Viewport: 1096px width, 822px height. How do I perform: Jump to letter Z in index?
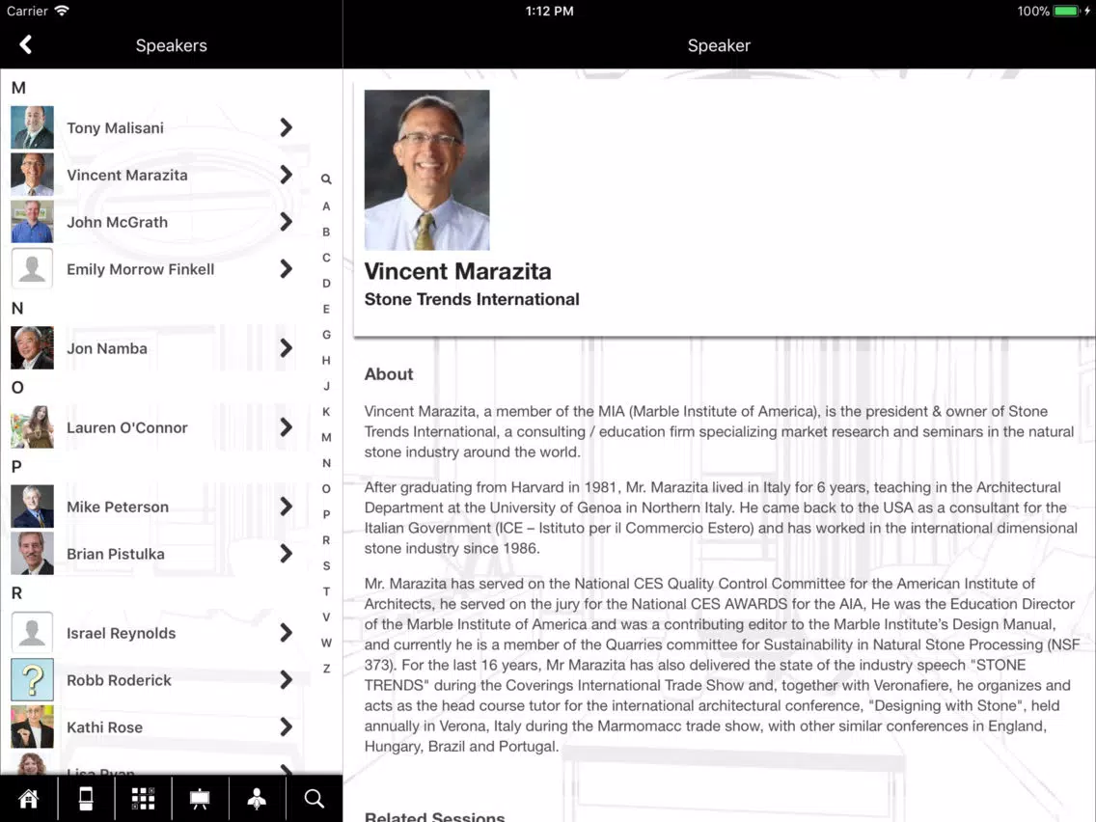click(326, 669)
